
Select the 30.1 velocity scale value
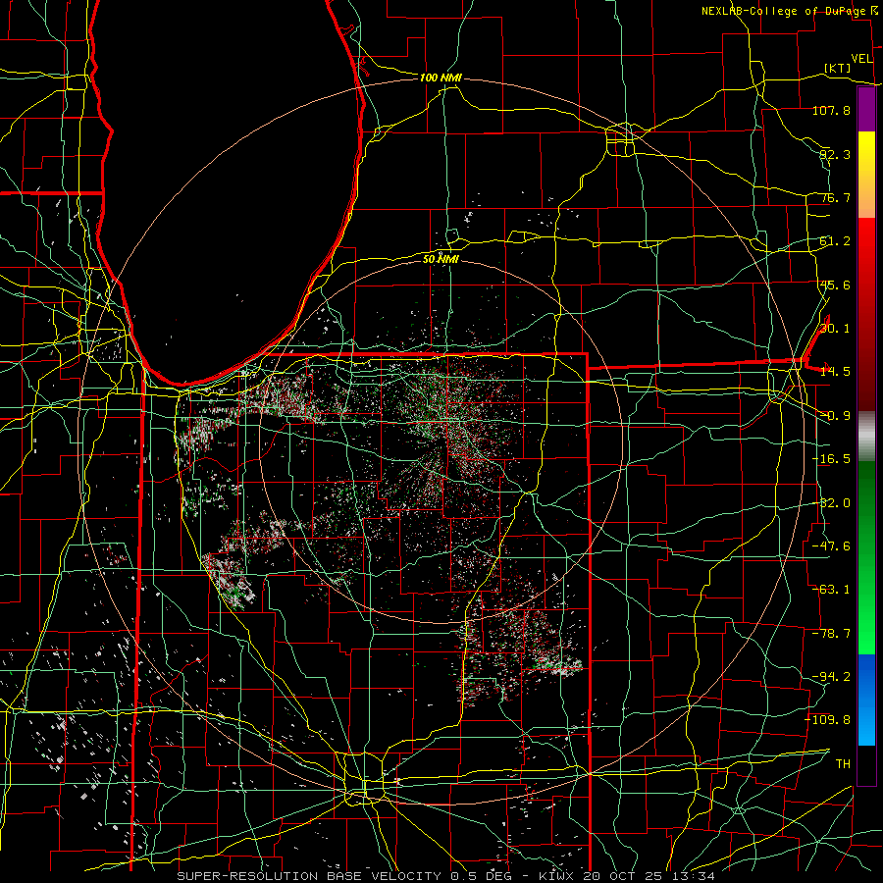click(x=834, y=329)
